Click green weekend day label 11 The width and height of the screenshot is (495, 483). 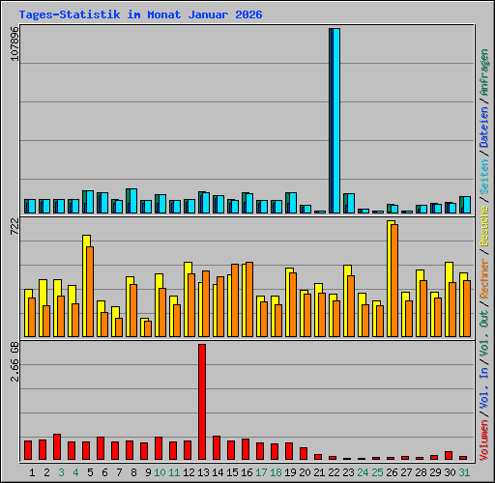click(x=174, y=472)
